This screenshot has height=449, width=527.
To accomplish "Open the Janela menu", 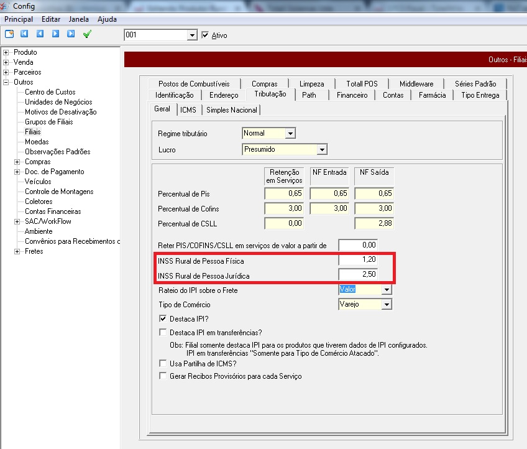I will tap(79, 19).
